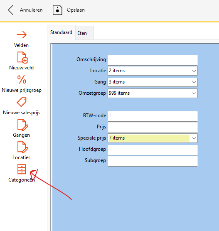Screen dimensions: 219x231
Task: Select the Standaard tab
Action: tap(62, 32)
